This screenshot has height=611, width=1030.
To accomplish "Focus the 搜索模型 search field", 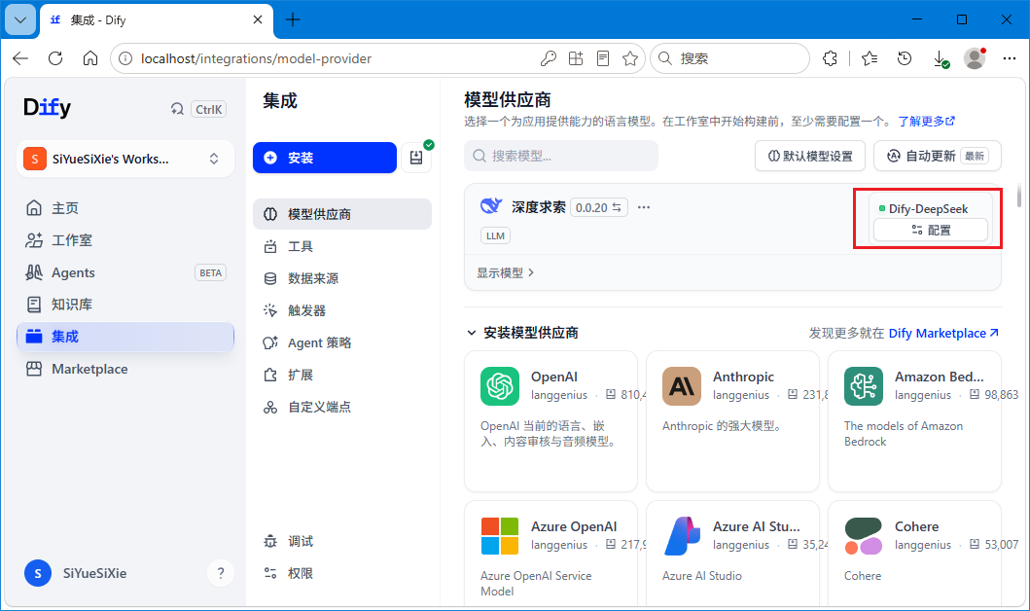I will pyautogui.click(x=561, y=156).
